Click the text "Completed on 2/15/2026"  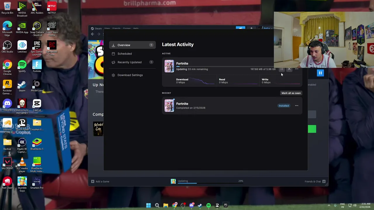pyautogui.click(x=191, y=108)
